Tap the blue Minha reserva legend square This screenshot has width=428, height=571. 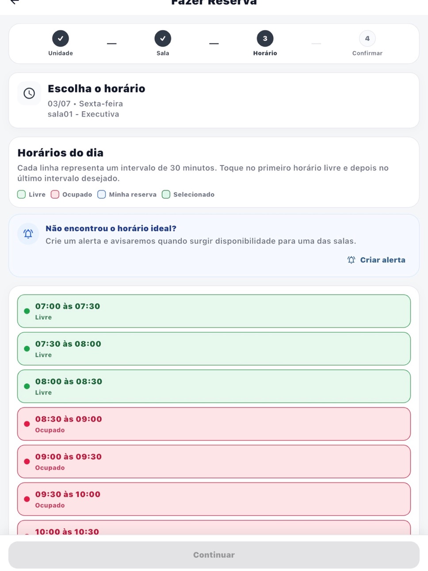coord(102,194)
